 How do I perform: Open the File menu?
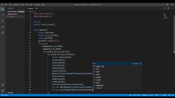coord(6,5)
